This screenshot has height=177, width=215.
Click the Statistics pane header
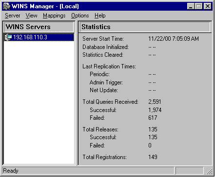click(145, 27)
